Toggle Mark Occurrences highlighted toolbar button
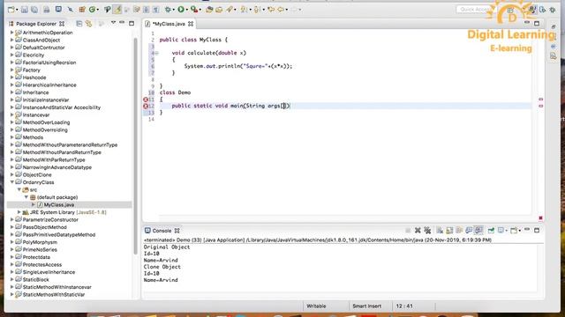The height and width of the screenshot is (317, 565). (117, 10)
